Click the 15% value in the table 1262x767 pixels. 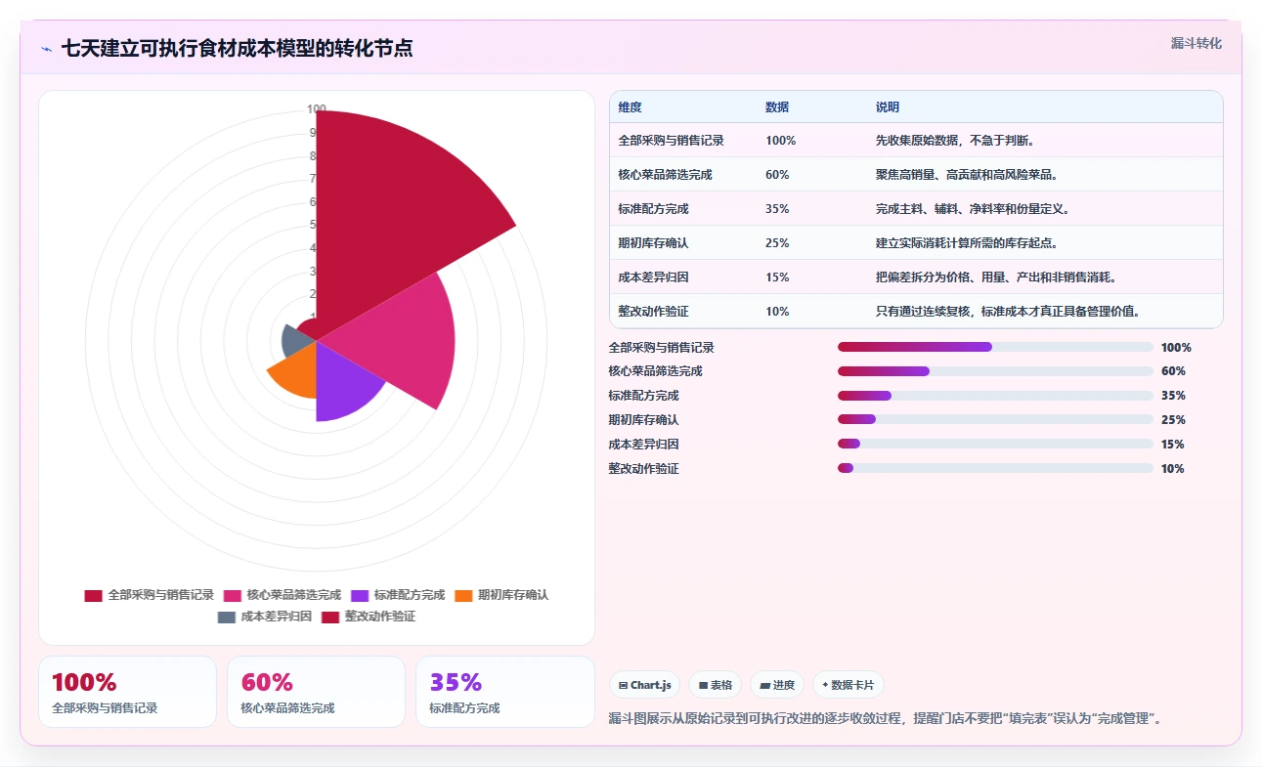coord(777,277)
